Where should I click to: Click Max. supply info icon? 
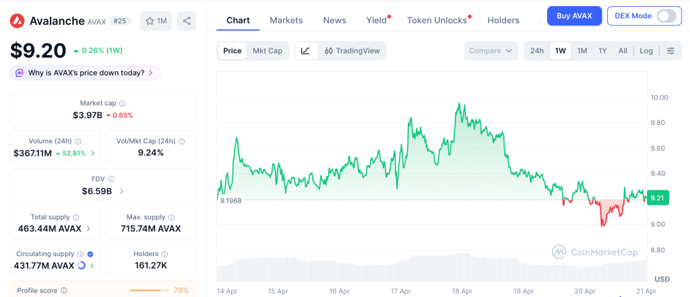point(172,217)
